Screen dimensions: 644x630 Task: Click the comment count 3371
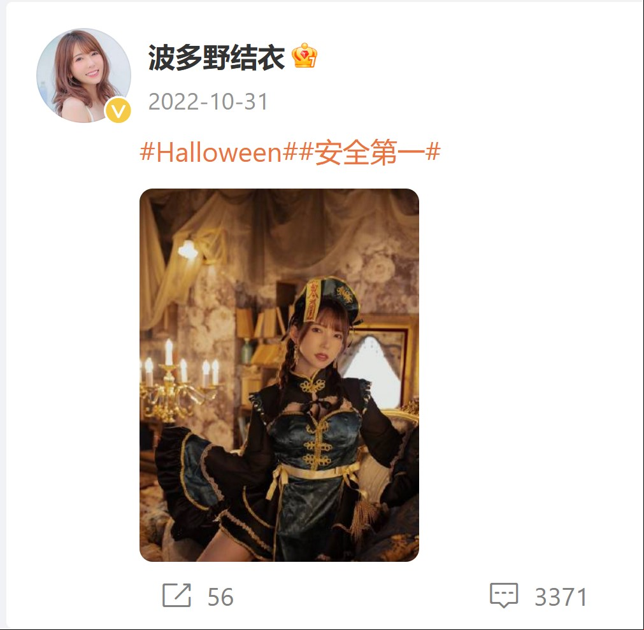[561, 597]
